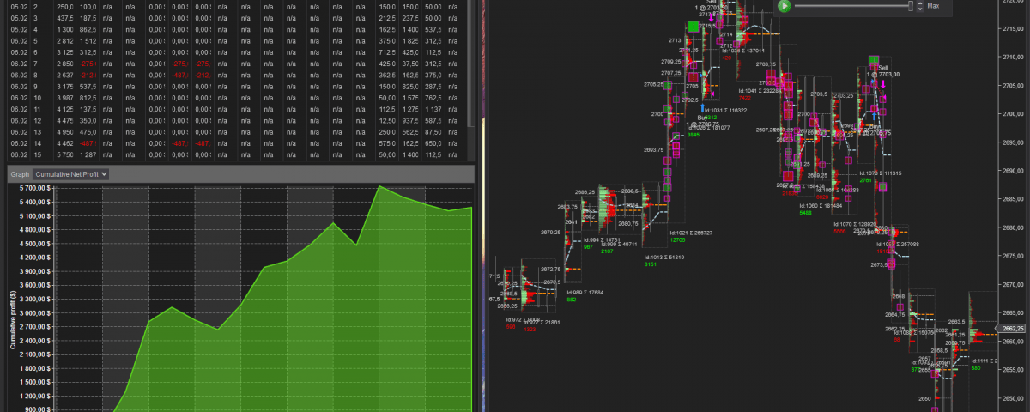Select the '712,5' cell in row 6

tap(387, 51)
